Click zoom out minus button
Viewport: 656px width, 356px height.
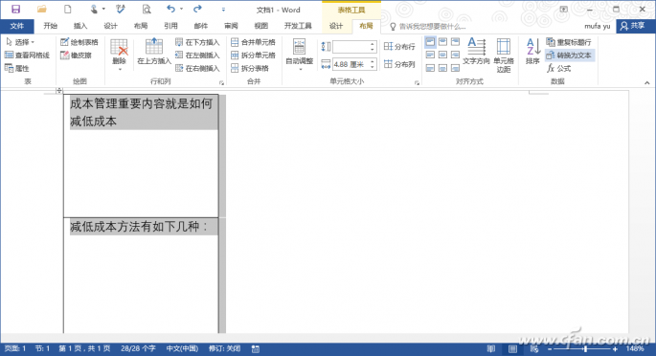[550, 348]
